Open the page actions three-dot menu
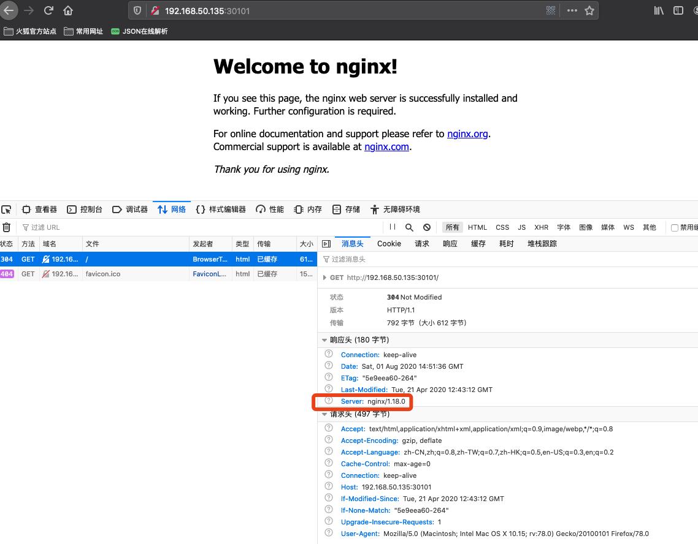This screenshot has height=544, width=698. pos(572,10)
